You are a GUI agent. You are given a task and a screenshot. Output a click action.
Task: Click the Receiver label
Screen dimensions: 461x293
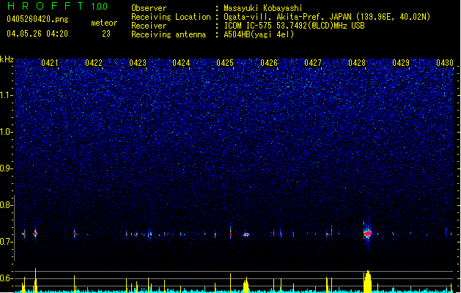(x=149, y=26)
